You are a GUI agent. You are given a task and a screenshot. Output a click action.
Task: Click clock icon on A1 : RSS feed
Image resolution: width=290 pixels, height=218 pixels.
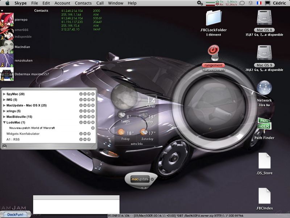click(89, 140)
